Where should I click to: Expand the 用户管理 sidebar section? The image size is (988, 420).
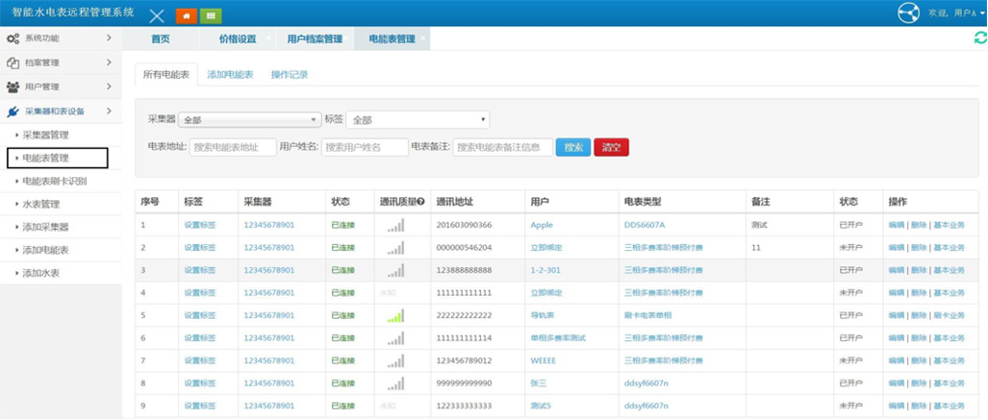tap(62, 86)
